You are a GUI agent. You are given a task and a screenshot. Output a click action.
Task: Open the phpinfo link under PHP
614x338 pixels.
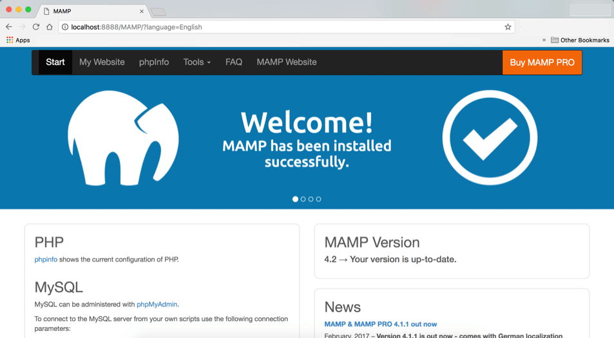click(x=46, y=259)
